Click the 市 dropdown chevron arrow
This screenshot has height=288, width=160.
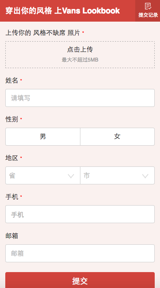point(145,176)
